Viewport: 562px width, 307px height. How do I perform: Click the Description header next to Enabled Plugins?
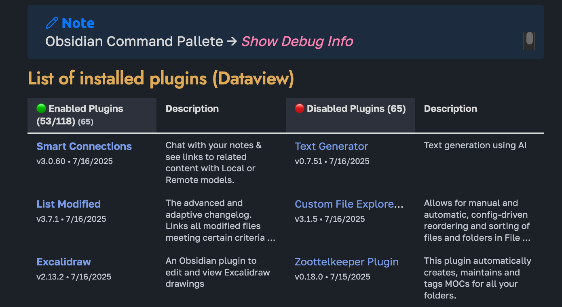click(192, 109)
